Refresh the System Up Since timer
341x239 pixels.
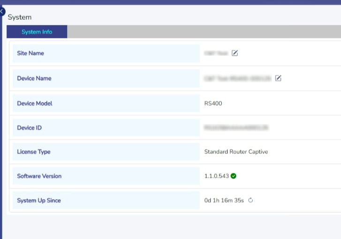[x=250, y=200]
